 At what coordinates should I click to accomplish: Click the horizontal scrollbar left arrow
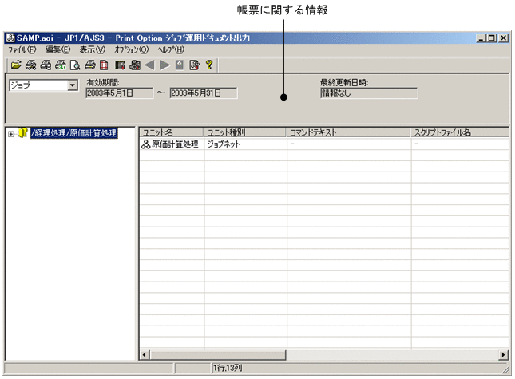point(145,355)
